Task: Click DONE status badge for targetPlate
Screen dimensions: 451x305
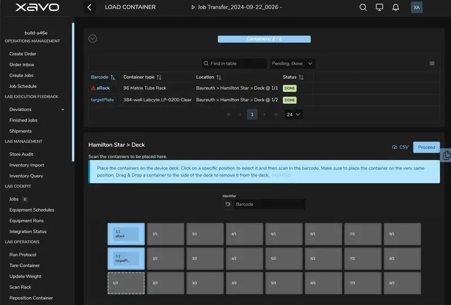Action: [x=290, y=100]
